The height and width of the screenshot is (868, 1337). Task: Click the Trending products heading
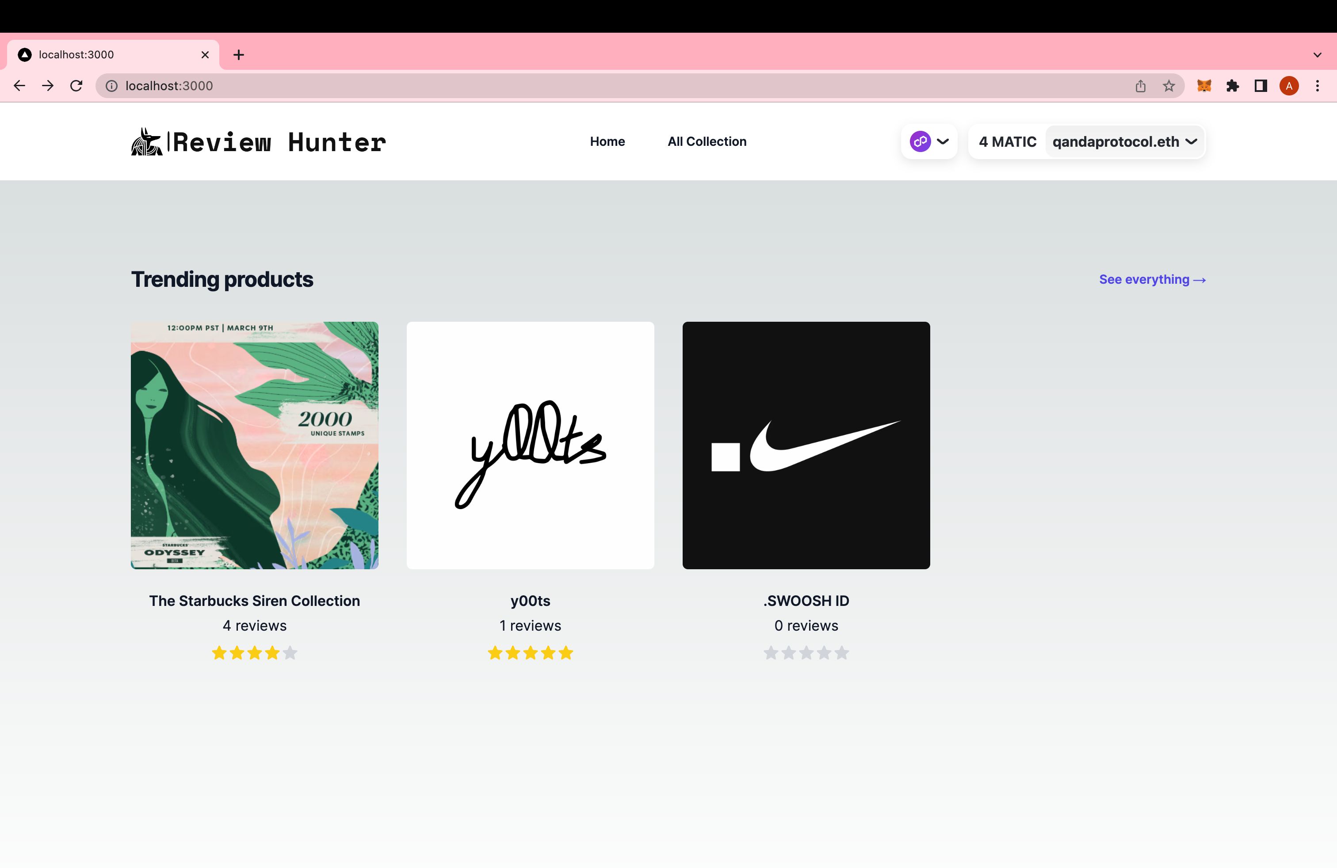pos(222,280)
